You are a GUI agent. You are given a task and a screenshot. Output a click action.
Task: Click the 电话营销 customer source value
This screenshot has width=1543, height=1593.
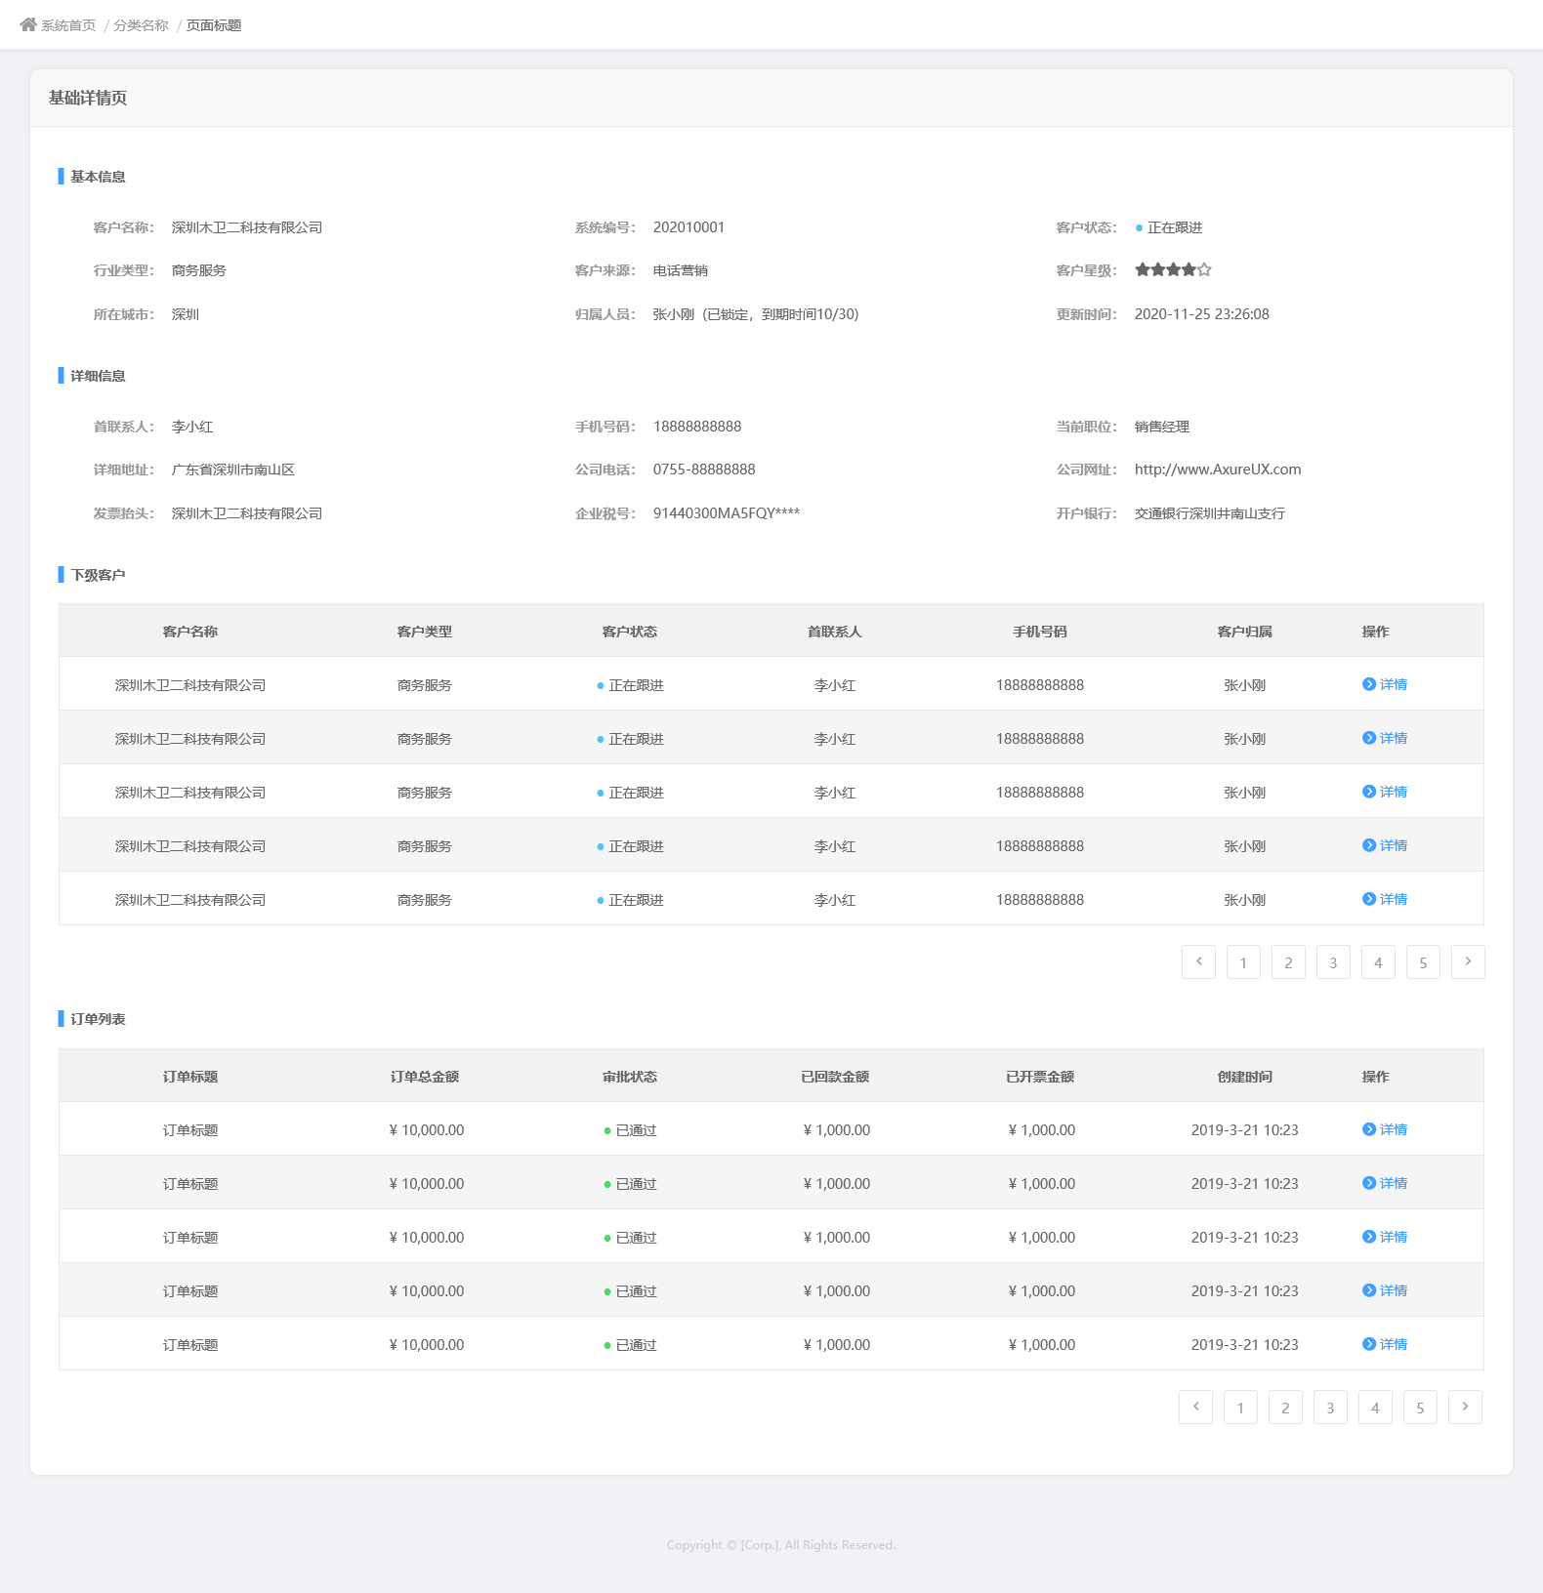tap(681, 270)
